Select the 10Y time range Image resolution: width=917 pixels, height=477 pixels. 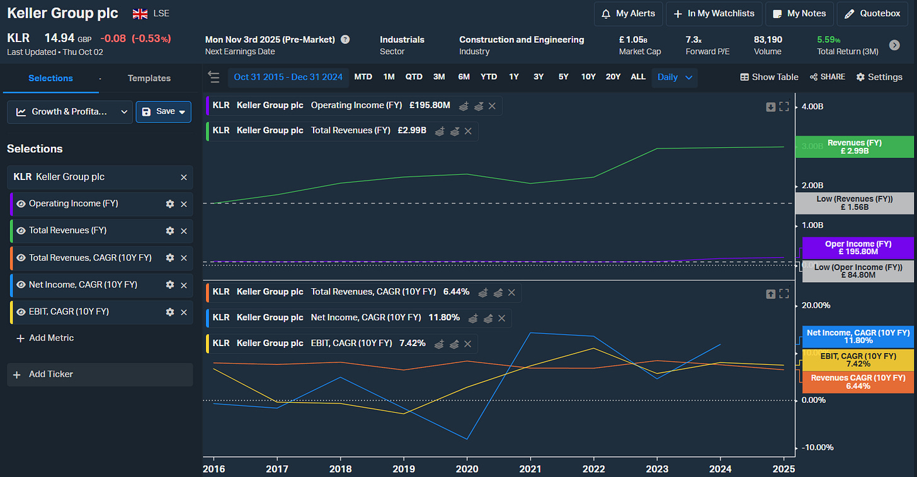click(588, 77)
